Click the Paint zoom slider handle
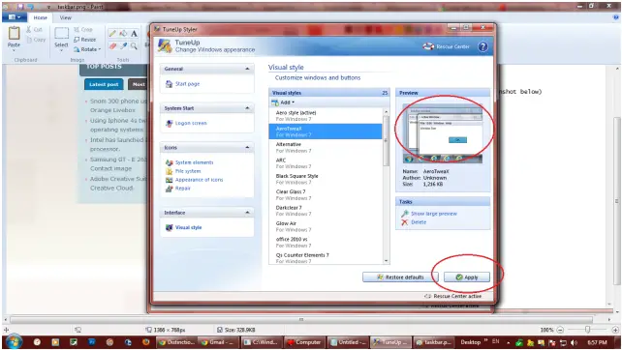Screen dimensions: 622x350 coord(587,330)
